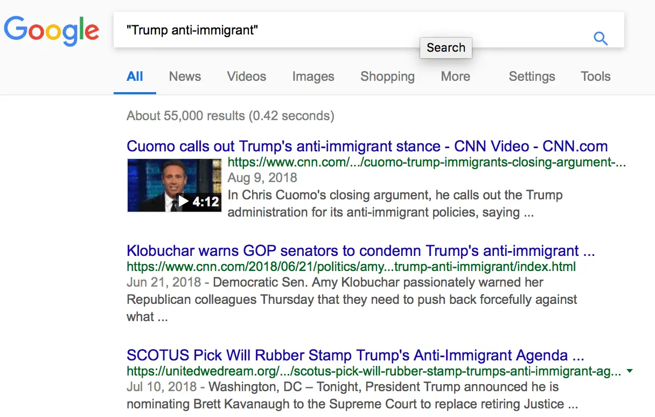Show the Tools filter options
Viewport: 655px width, 417px height.
595,77
